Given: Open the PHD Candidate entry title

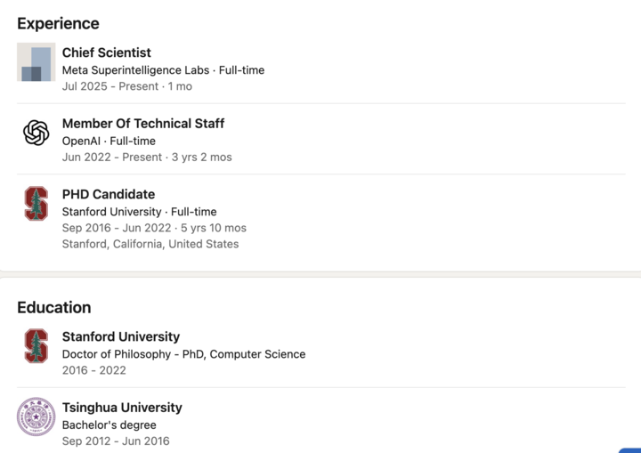Looking at the screenshot, I should pos(108,194).
